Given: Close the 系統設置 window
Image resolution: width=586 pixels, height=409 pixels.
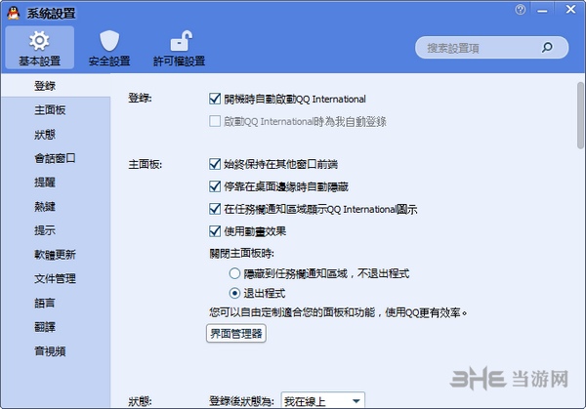Looking at the screenshot, I should click(x=570, y=10).
